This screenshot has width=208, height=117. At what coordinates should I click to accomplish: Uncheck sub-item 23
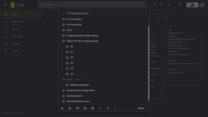pos(67,63)
